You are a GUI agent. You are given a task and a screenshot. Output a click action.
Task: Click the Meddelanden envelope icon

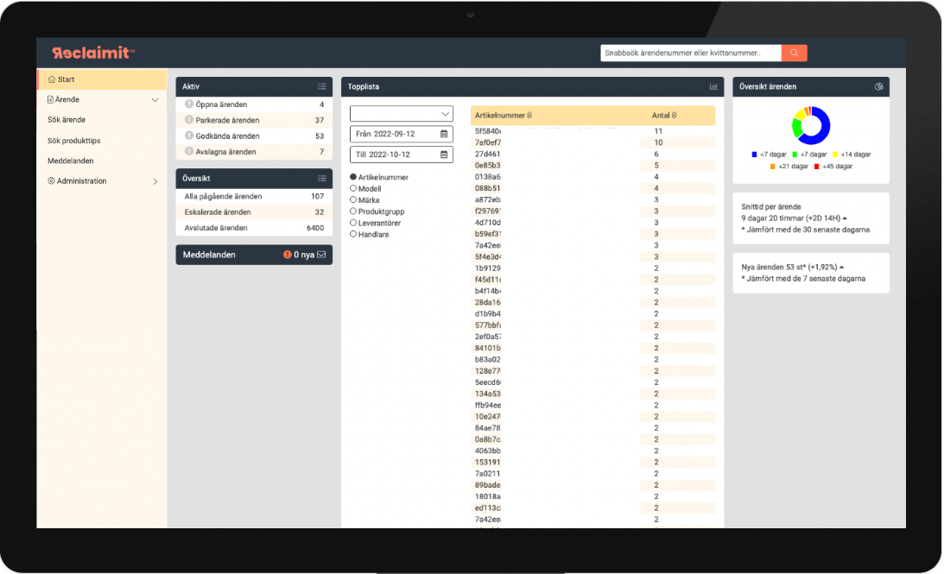pyautogui.click(x=321, y=255)
